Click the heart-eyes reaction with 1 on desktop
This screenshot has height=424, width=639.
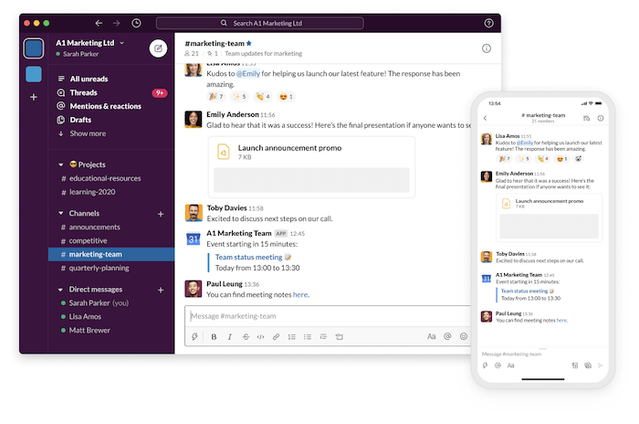[x=286, y=97]
